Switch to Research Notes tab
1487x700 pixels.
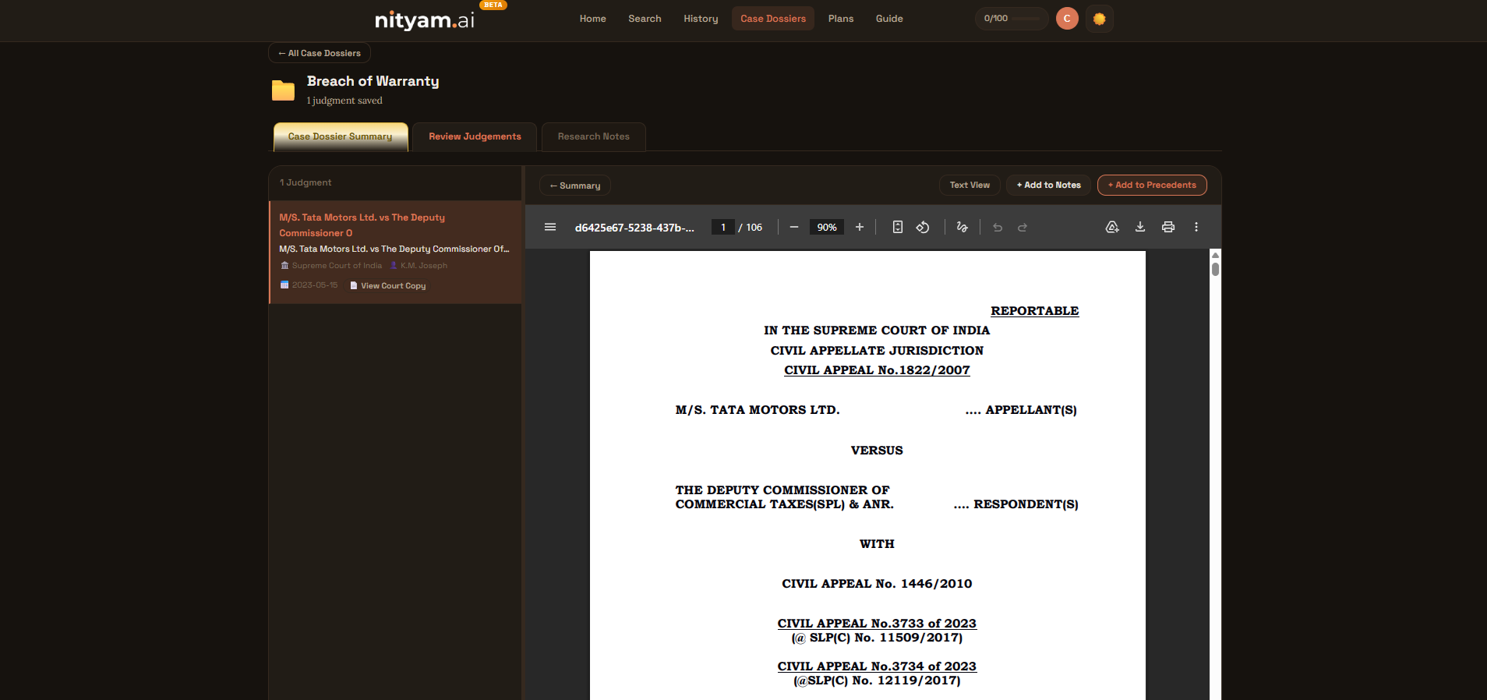click(593, 136)
